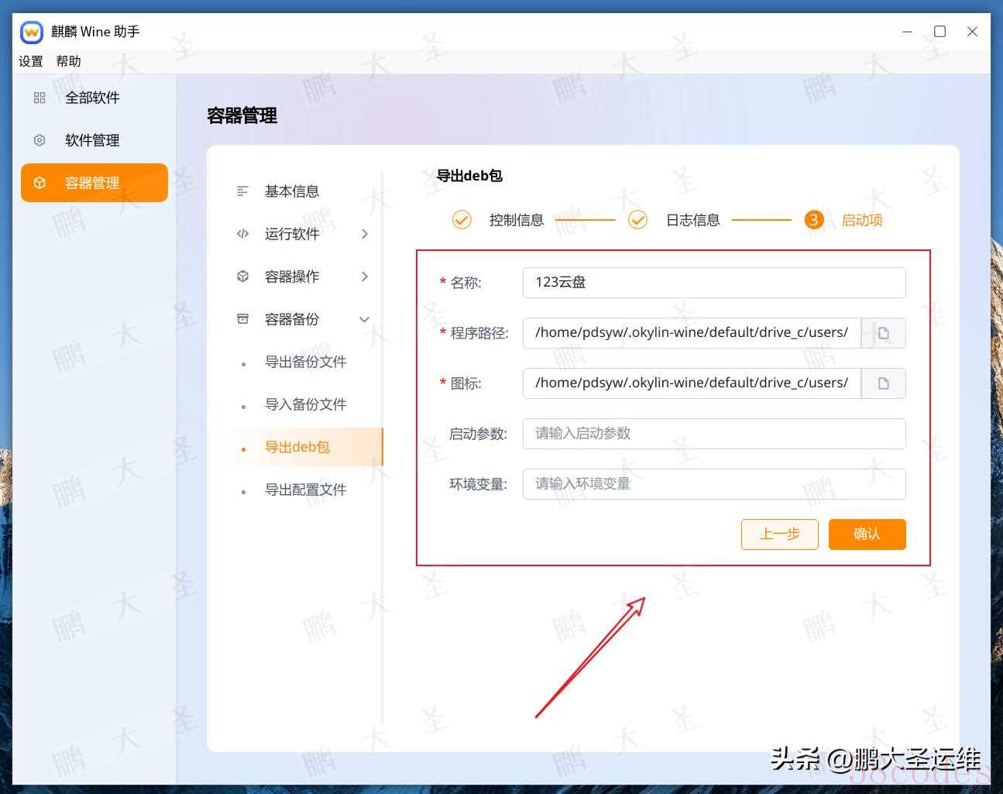Click the 软件管理 gear icon

[40, 140]
